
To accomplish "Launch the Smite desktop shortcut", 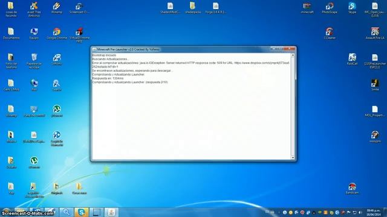I will (375, 86).
